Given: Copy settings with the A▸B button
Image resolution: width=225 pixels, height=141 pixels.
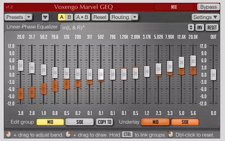Looking at the screenshot, I should [x=82, y=17].
